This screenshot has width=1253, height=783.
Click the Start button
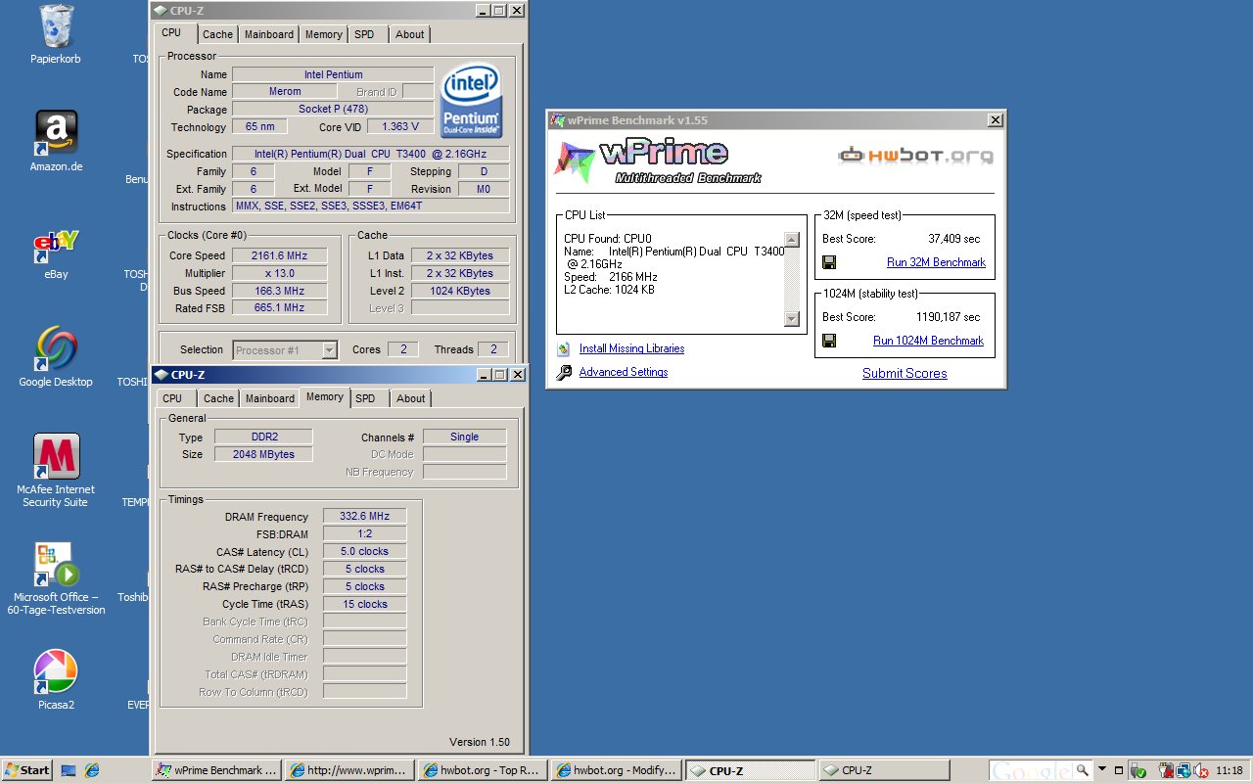(x=27, y=770)
